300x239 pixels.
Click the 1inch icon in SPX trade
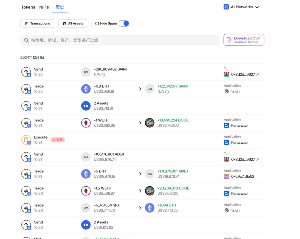[226, 210]
